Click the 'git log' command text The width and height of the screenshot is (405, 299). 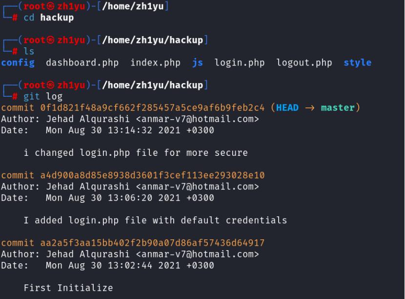click(x=43, y=96)
